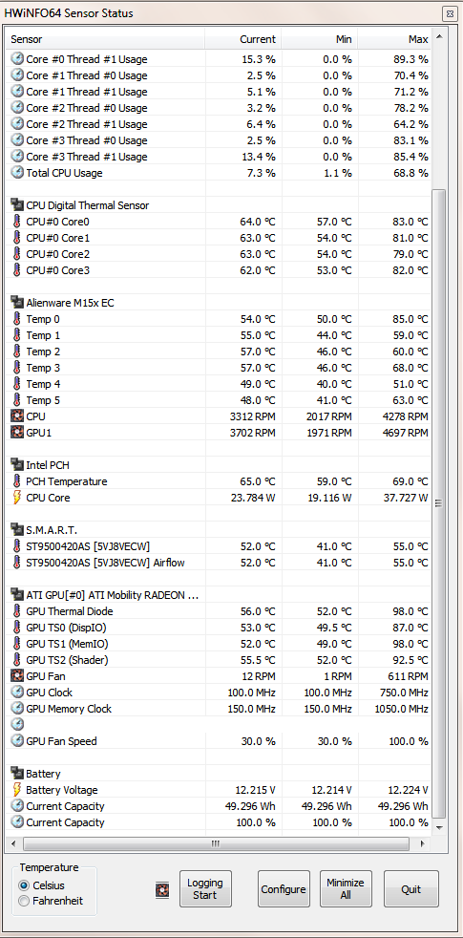This screenshot has height=938, width=463.
Task: Open the Configure dialog
Action: 284,889
